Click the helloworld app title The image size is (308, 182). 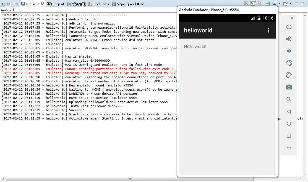198,30
